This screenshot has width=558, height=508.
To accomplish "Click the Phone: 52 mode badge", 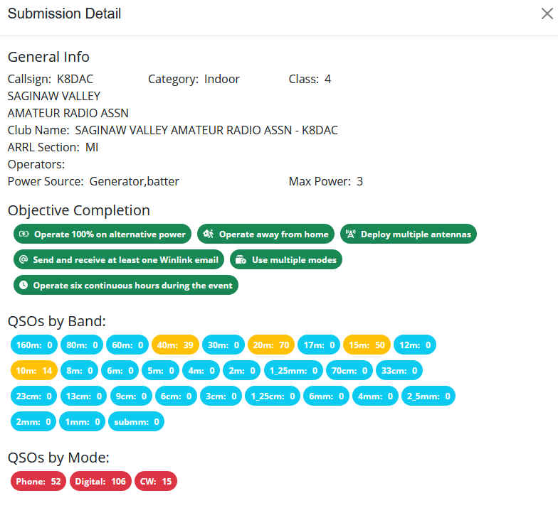I will pos(38,481).
